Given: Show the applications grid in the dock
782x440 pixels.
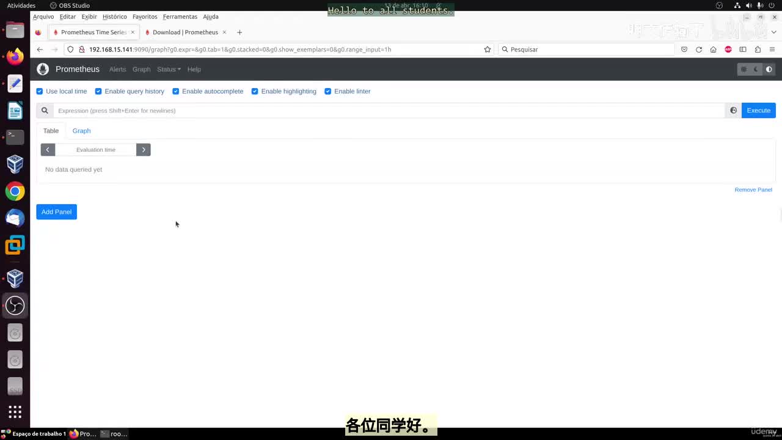Looking at the screenshot, I should (15, 411).
